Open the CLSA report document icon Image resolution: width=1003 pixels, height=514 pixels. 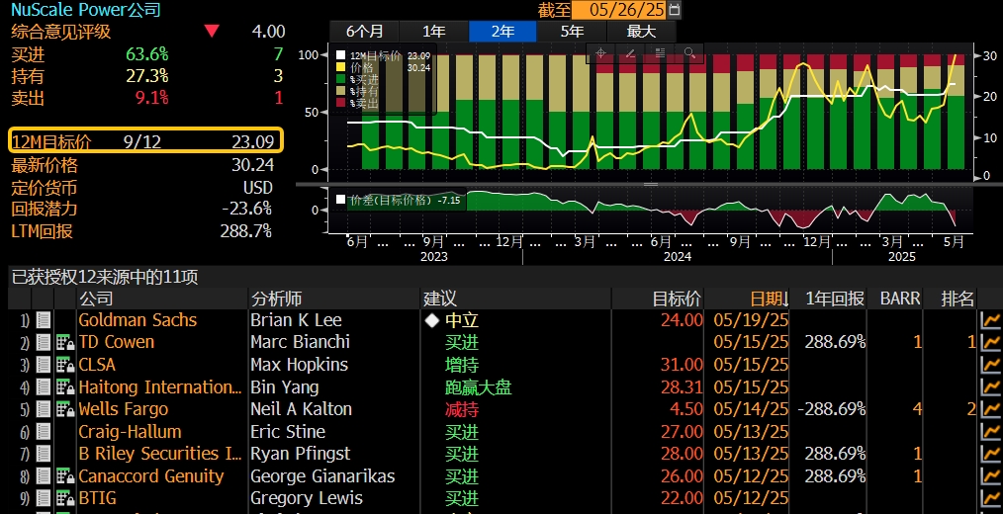pos(43,365)
